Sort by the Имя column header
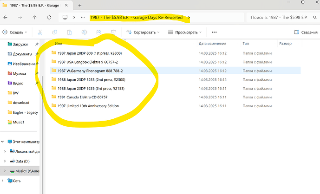This screenshot has width=320, height=194. 59,44
